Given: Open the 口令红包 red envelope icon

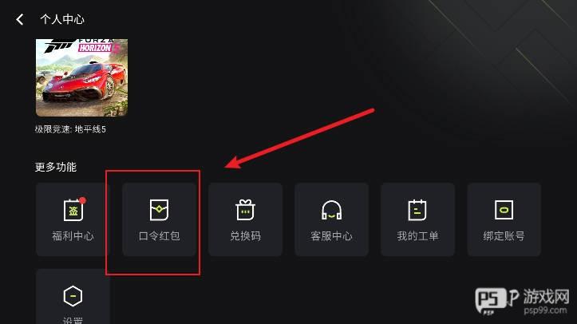Looking at the screenshot, I should [x=159, y=210].
